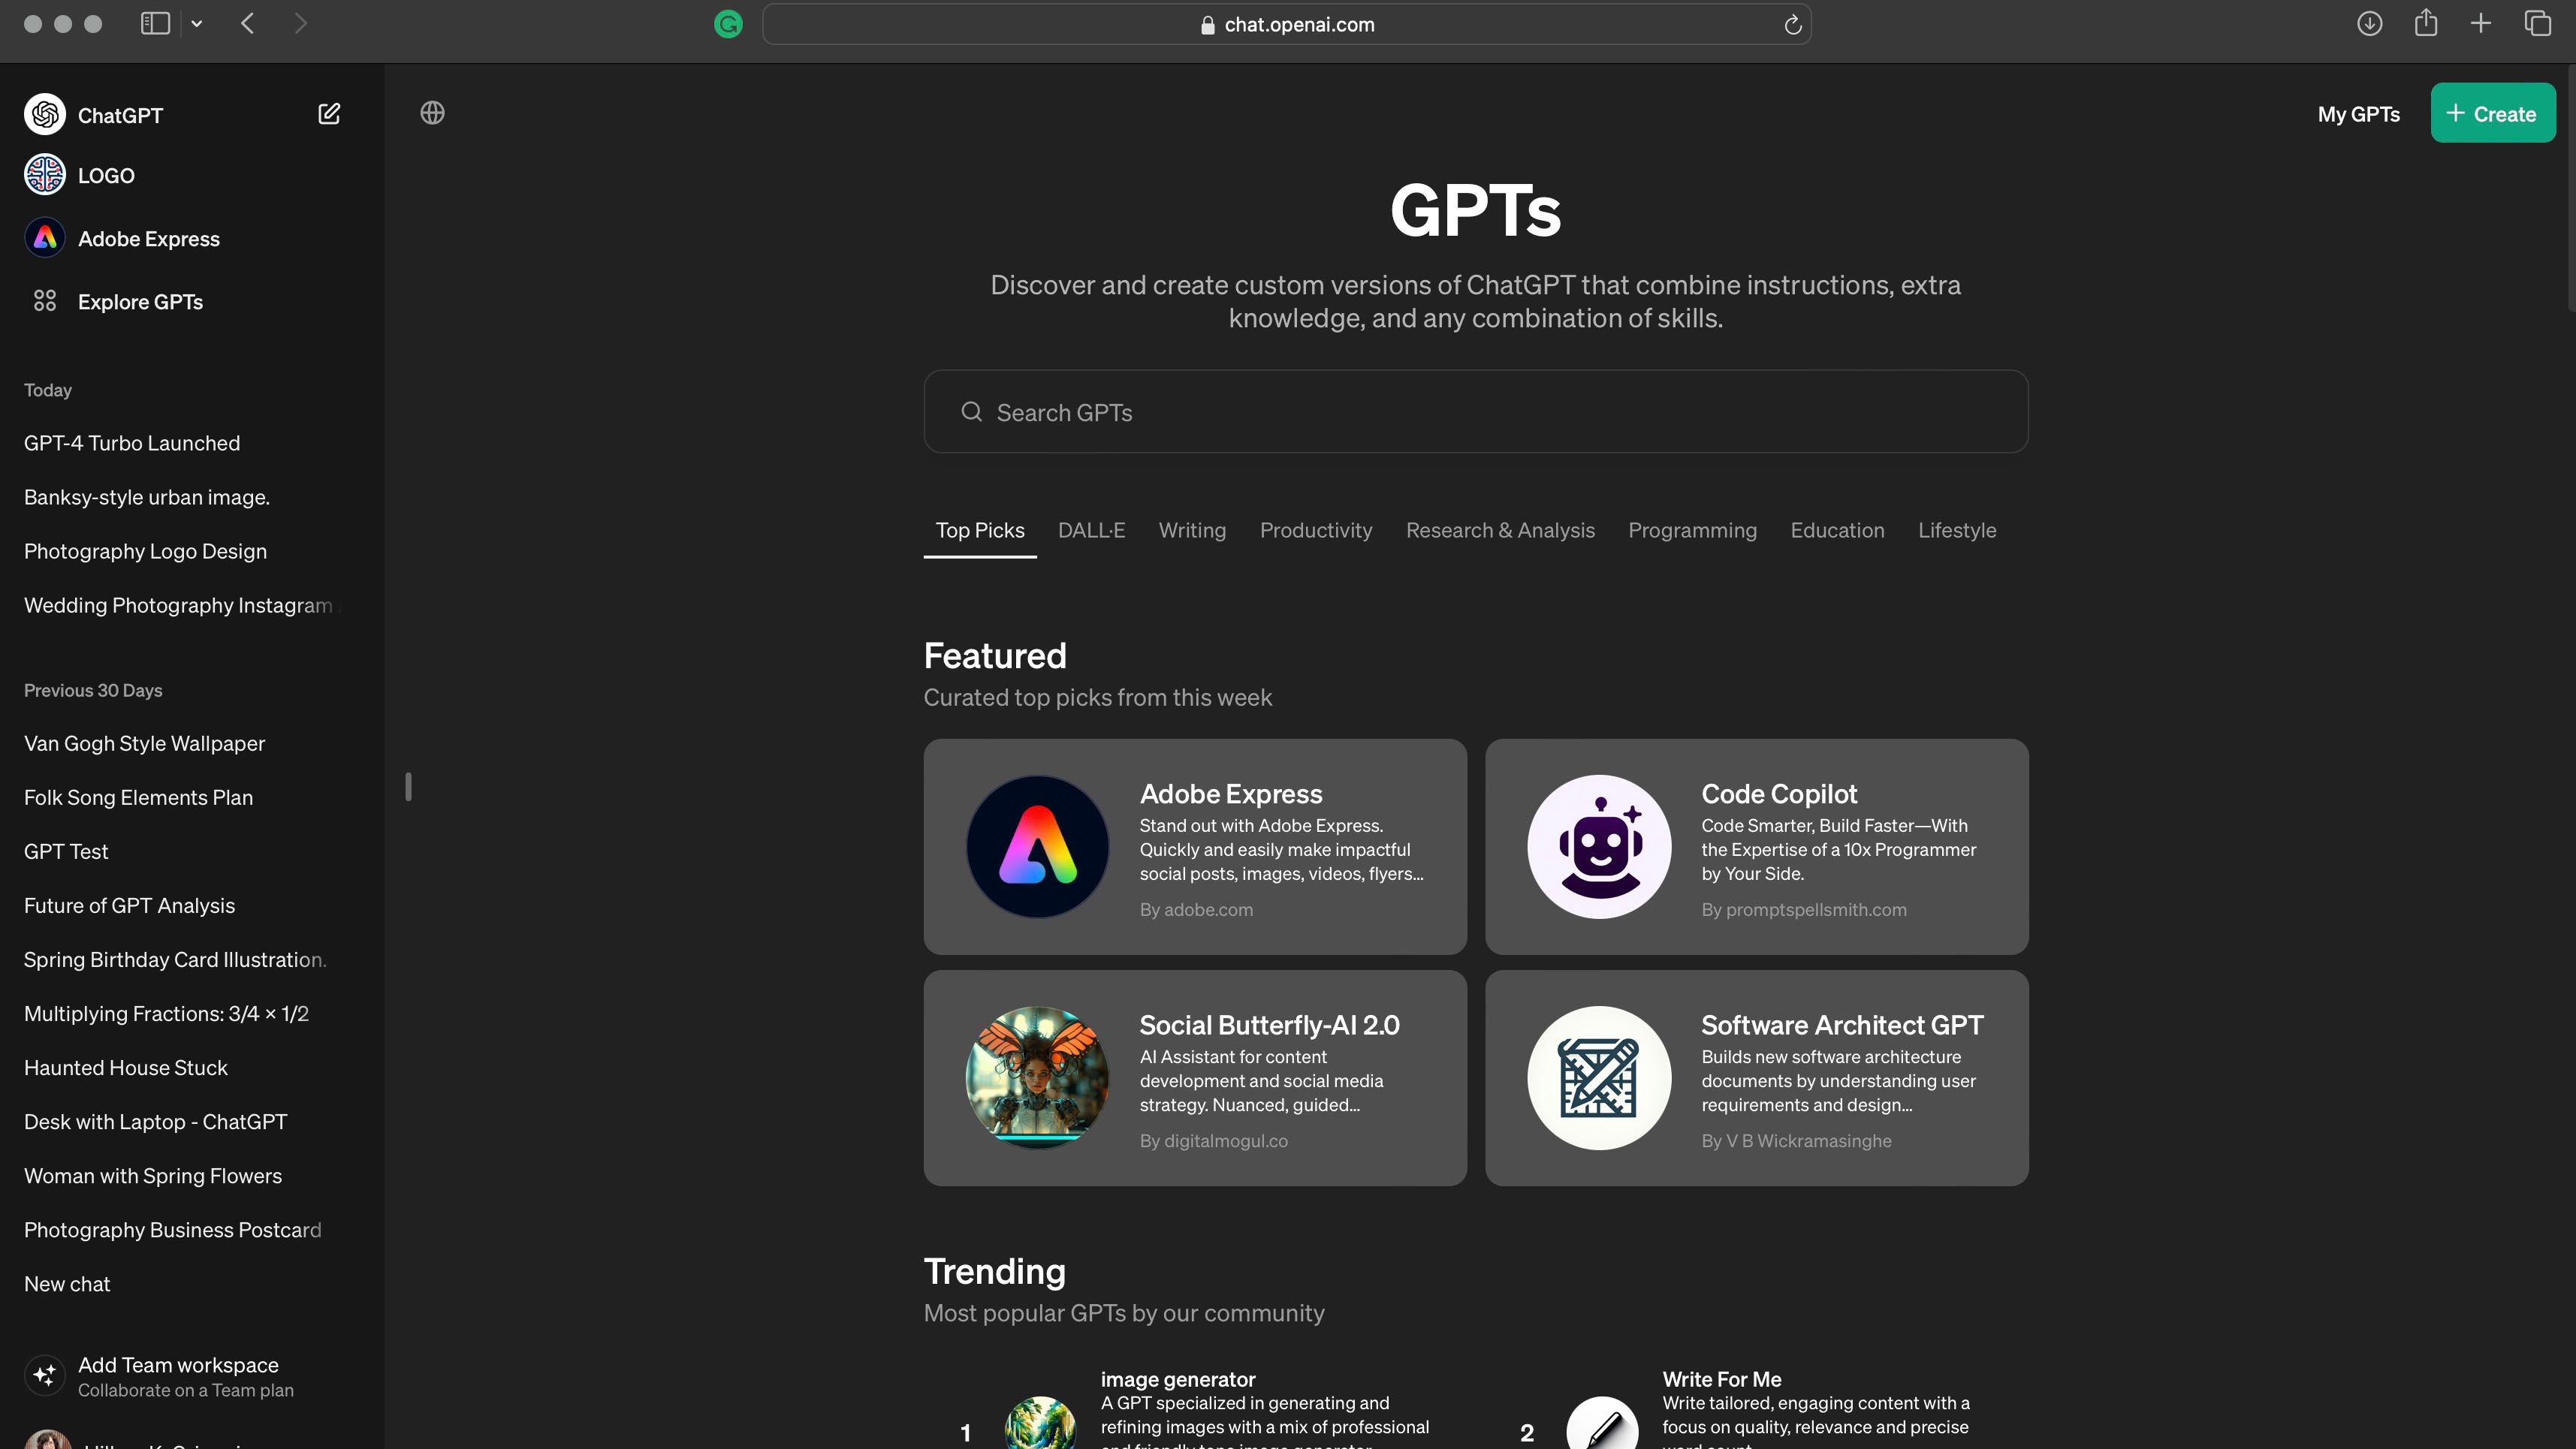Click the chat.openai.com address bar
The width and height of the screenshot is (2576, 1449).
click(1287, 24)
